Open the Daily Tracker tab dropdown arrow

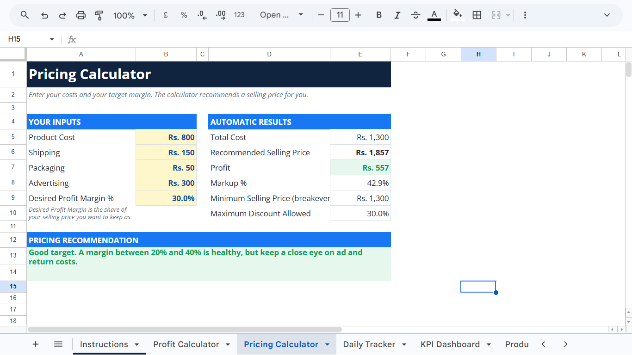coord(404,345)
